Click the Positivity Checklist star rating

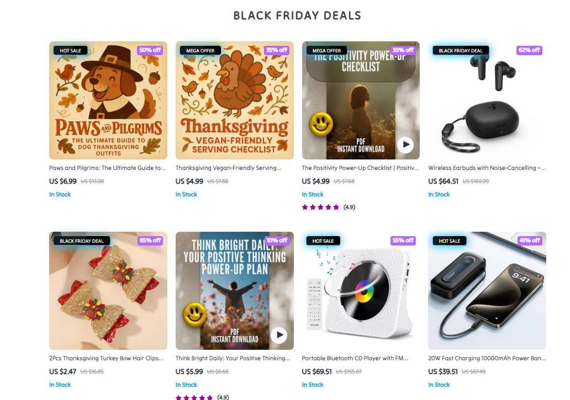point(320,207)
